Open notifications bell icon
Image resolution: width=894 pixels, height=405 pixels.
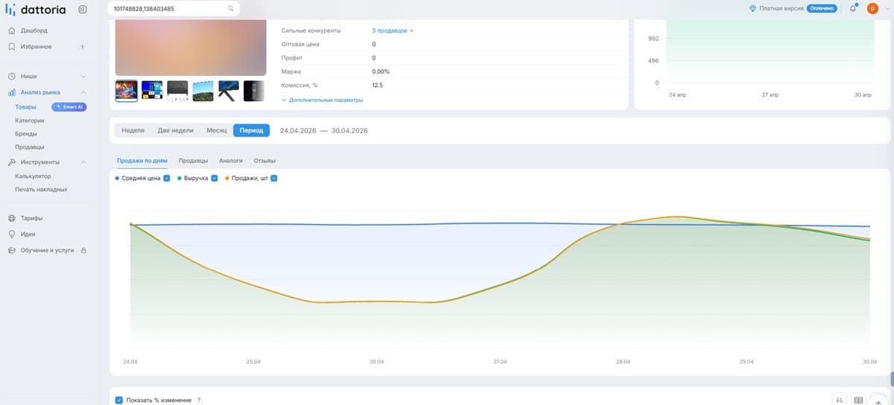click(x=853, y=9)
